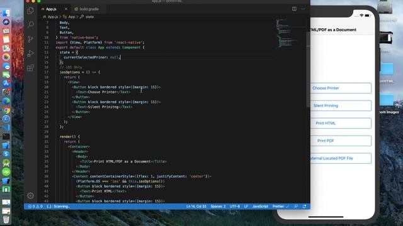Viewport: 403px width, 226px height.
Task: Open the Extensions view
Action: click(30, 68)
